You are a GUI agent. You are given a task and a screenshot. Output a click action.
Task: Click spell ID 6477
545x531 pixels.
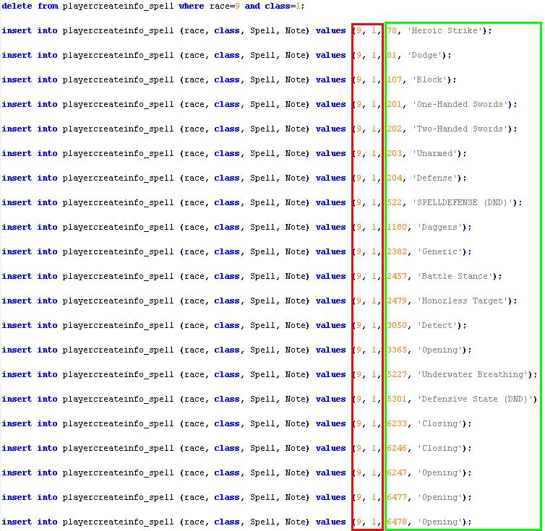[x=397, y=497]
